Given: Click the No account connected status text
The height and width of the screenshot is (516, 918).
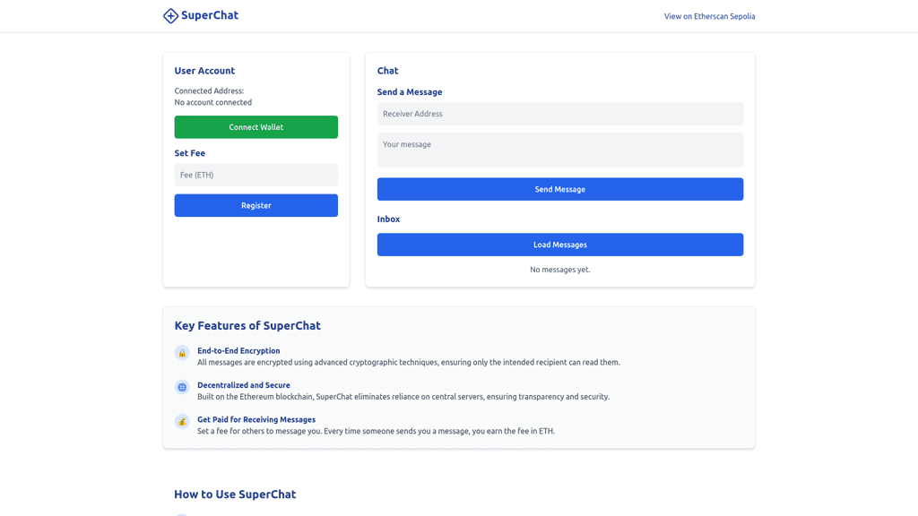Looking at the screenshot, I should [213, 102].
